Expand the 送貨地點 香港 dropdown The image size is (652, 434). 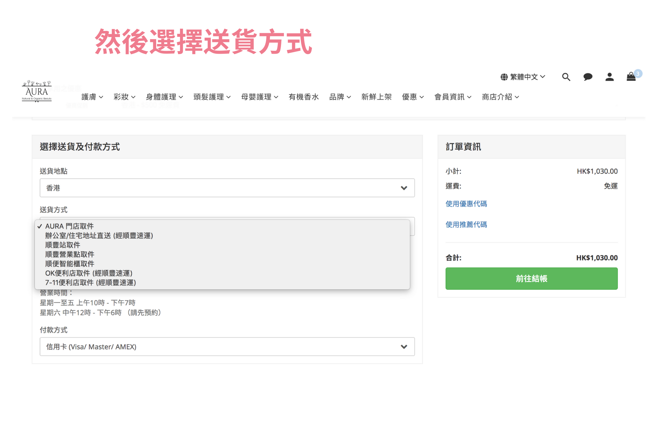[x=227, y=188]
